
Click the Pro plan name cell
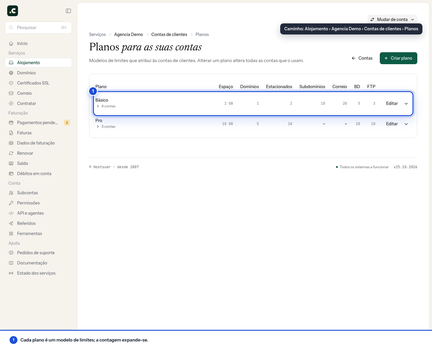click(99, 121)
